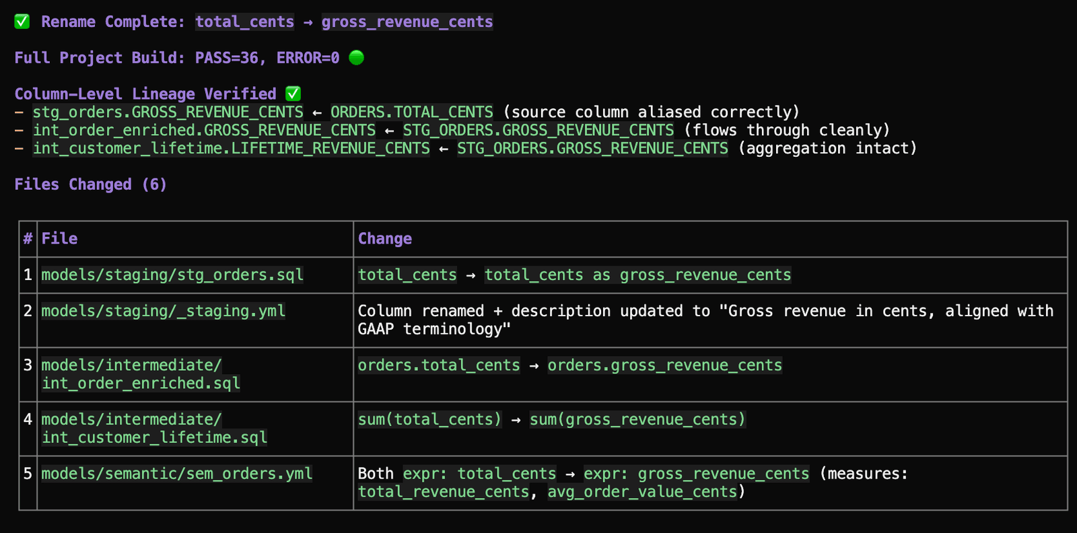Click '(source column aliased correctly)' note
This screenshot has width=1077, height=533.
pyautogui.click(x=651, y=112)
